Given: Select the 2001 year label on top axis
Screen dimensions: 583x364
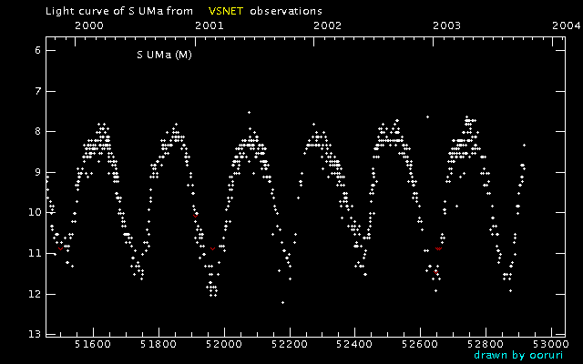Looking at the screenshot, I should tap(209, 26).
